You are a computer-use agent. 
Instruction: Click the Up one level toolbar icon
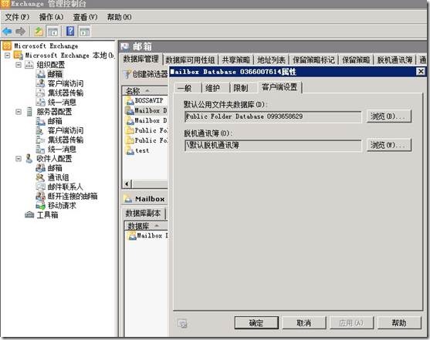(x=39, y=32)
